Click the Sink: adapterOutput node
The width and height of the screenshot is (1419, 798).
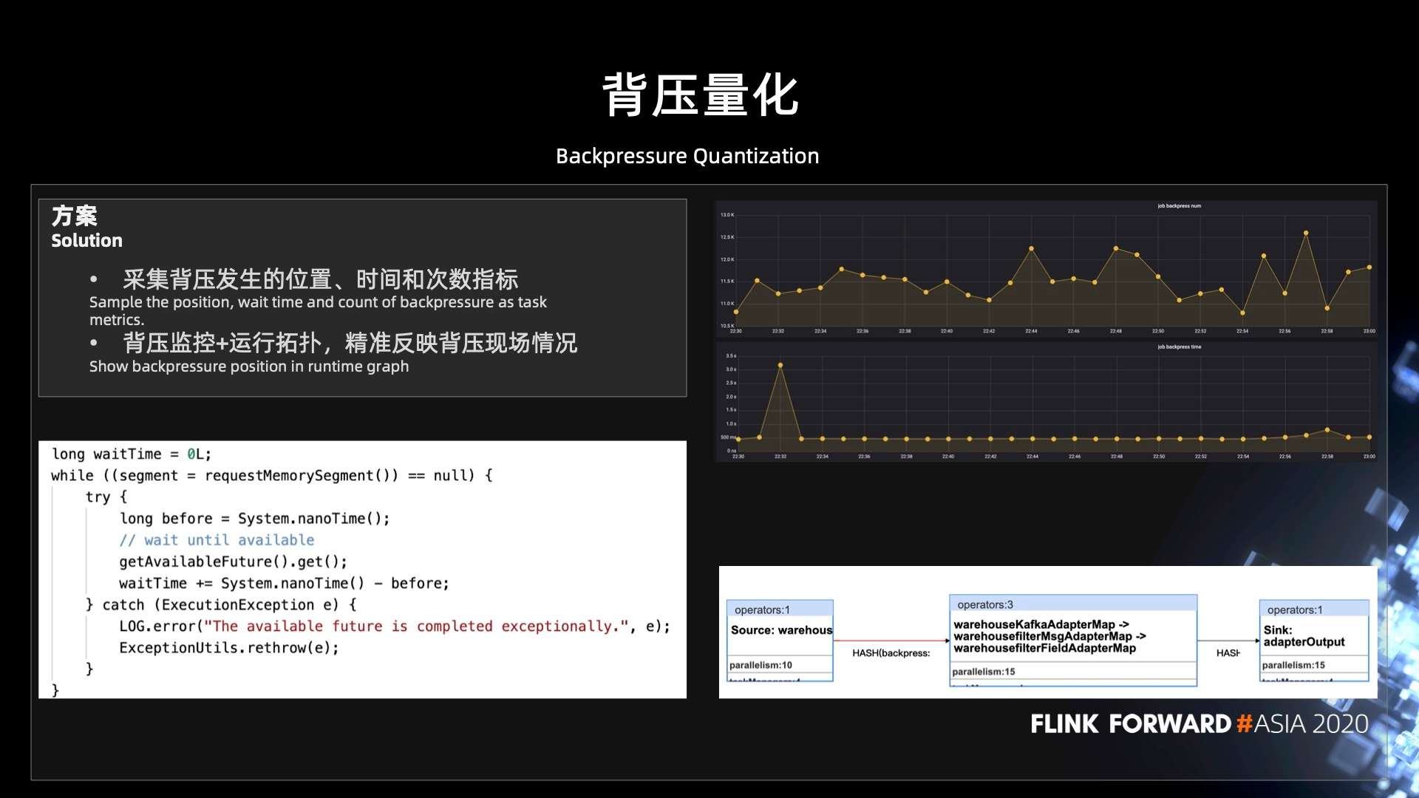[x=1304, y=636]
